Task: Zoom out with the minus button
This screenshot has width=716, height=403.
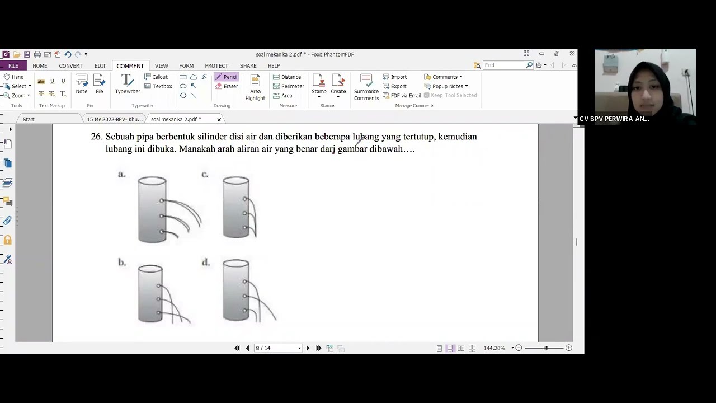Action: pos(519,348)
